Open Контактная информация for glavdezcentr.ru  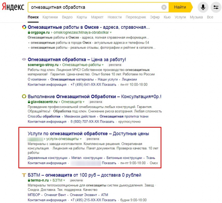[x=47, y=121]
